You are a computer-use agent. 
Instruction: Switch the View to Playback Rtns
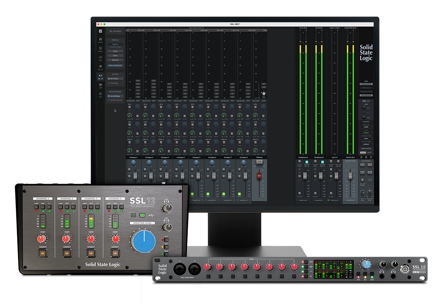366,91
